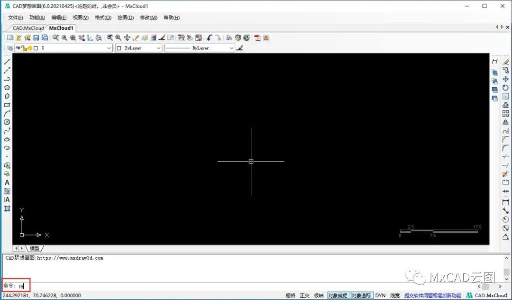Click 提交软件问题或增加新功能 link
This screenshot has width=512, height=300.
[x=432, y=295]
